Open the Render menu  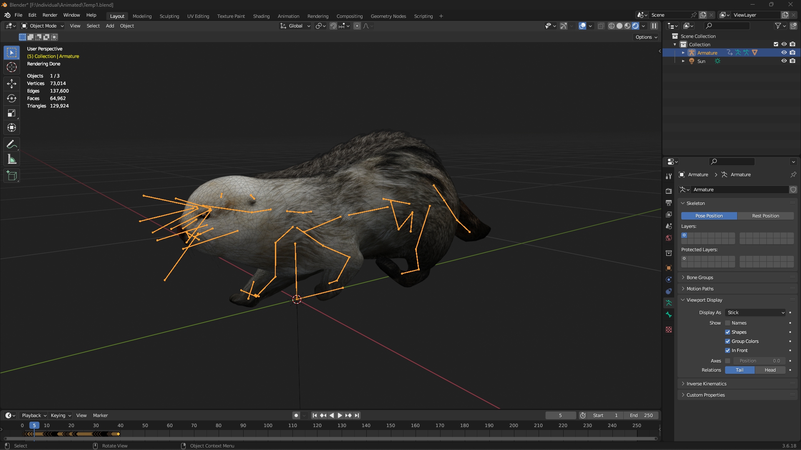pos(50,15)
